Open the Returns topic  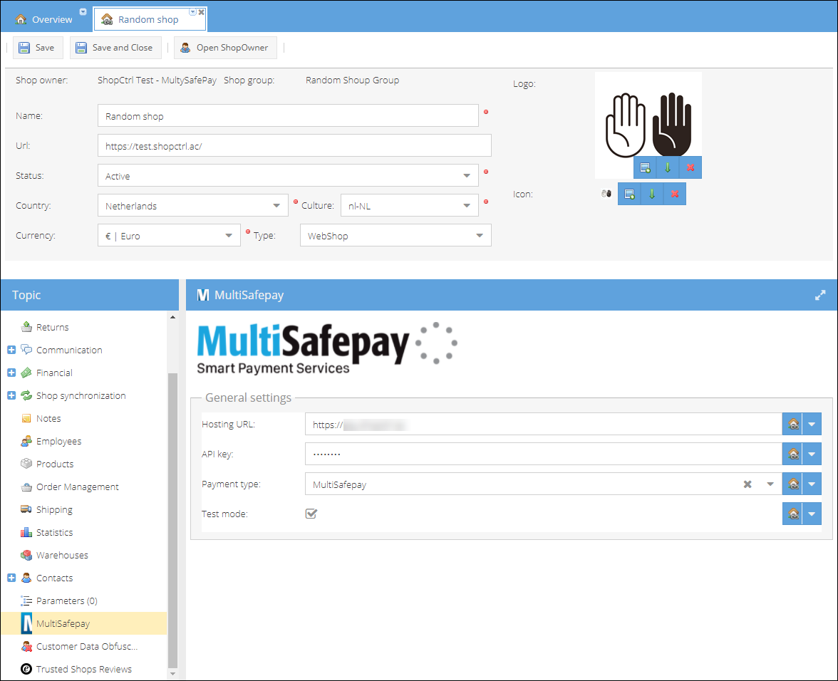coord(53,328)
